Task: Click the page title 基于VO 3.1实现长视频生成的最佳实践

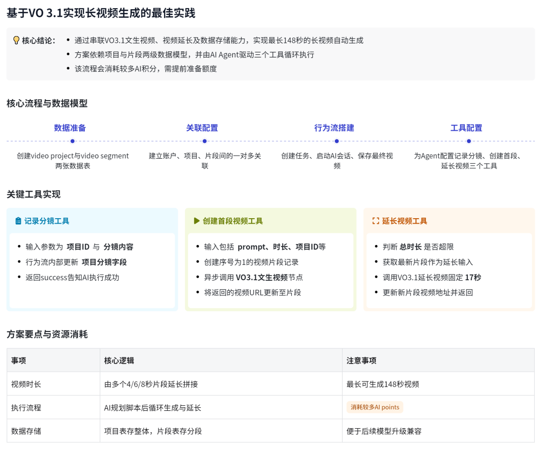Action: click(101, 13)
